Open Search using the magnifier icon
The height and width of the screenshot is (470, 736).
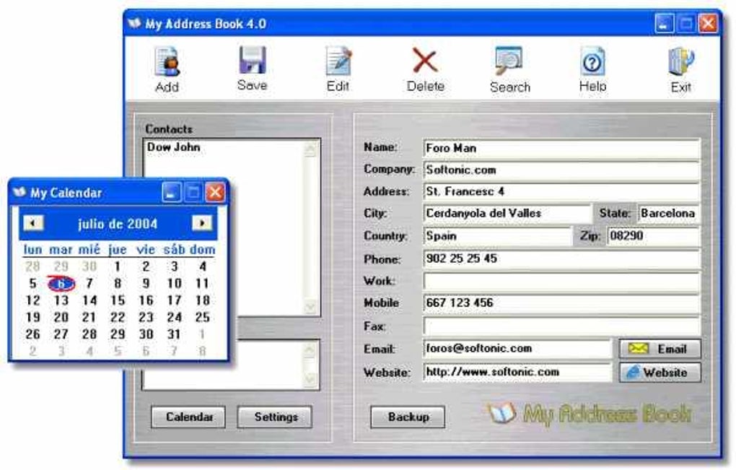[509, 61]
